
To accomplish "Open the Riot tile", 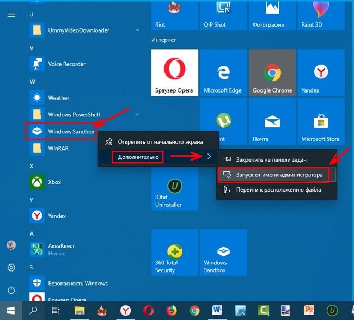I will [x=174, y=15].
